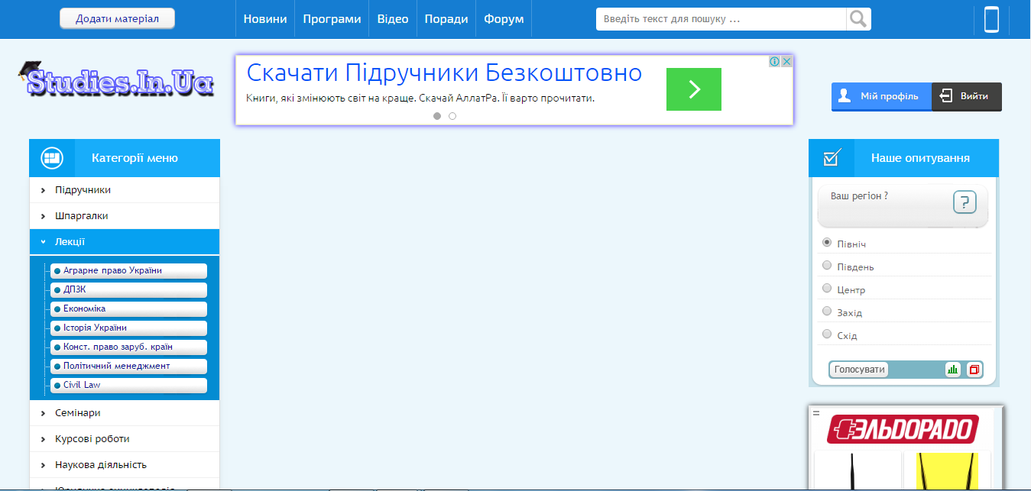Choose Центр in the region poll
Viewport: 1031px width, 491px height.
click(x=827, y=289)
